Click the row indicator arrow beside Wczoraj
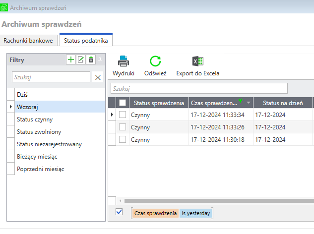The height and width of the screenshot is (234, 314). [11, 107]
